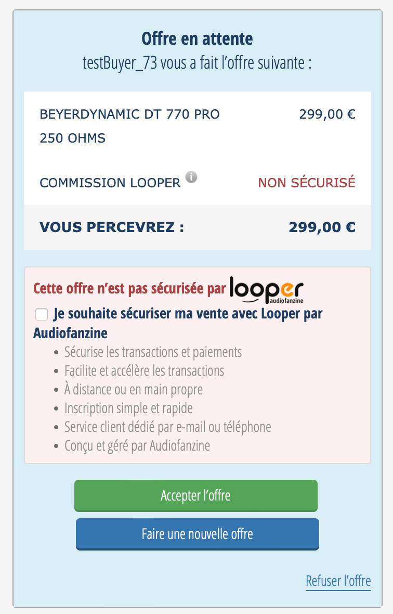
Task: Click the Sécurise les transactions et paiements bullet
Action: (153, 352)
